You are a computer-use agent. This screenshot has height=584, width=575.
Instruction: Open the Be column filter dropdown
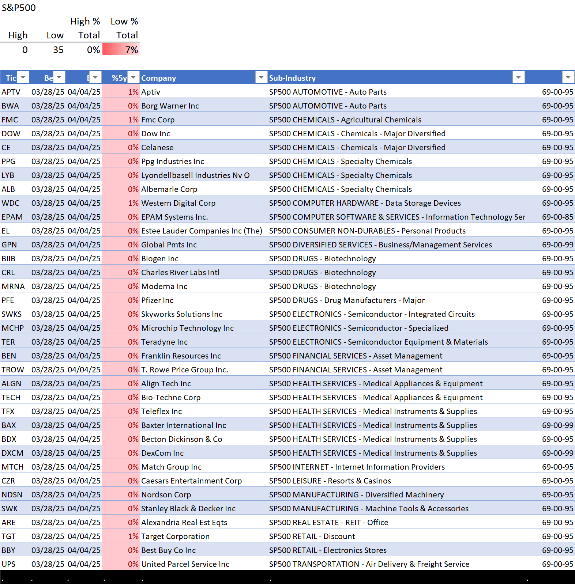pos(59,77)
